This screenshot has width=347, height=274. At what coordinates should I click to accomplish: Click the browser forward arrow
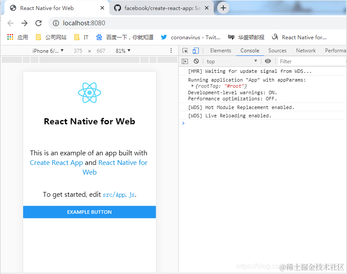click(x=24, y=23)
